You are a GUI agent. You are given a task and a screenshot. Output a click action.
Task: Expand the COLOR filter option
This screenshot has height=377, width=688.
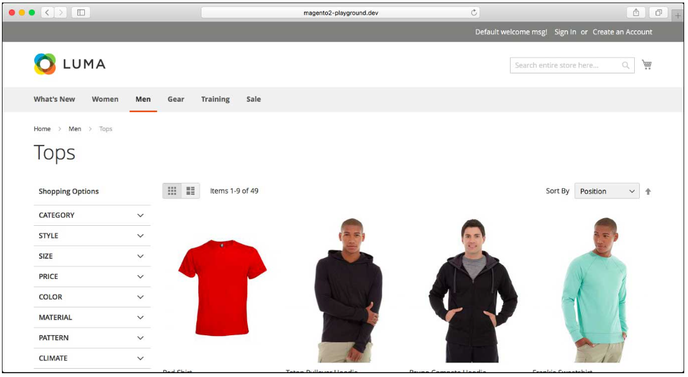(92, 297)
